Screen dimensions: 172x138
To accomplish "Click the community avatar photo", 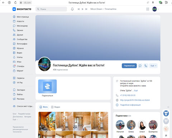I will coord(44,64).
